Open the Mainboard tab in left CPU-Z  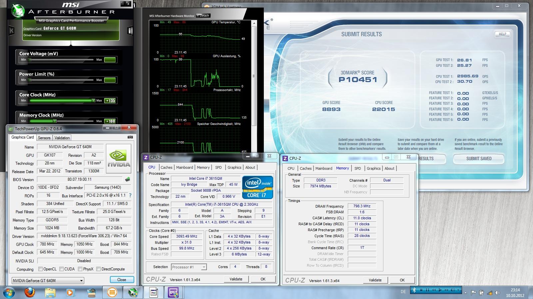pyautogui.click(x=185, y=167)
